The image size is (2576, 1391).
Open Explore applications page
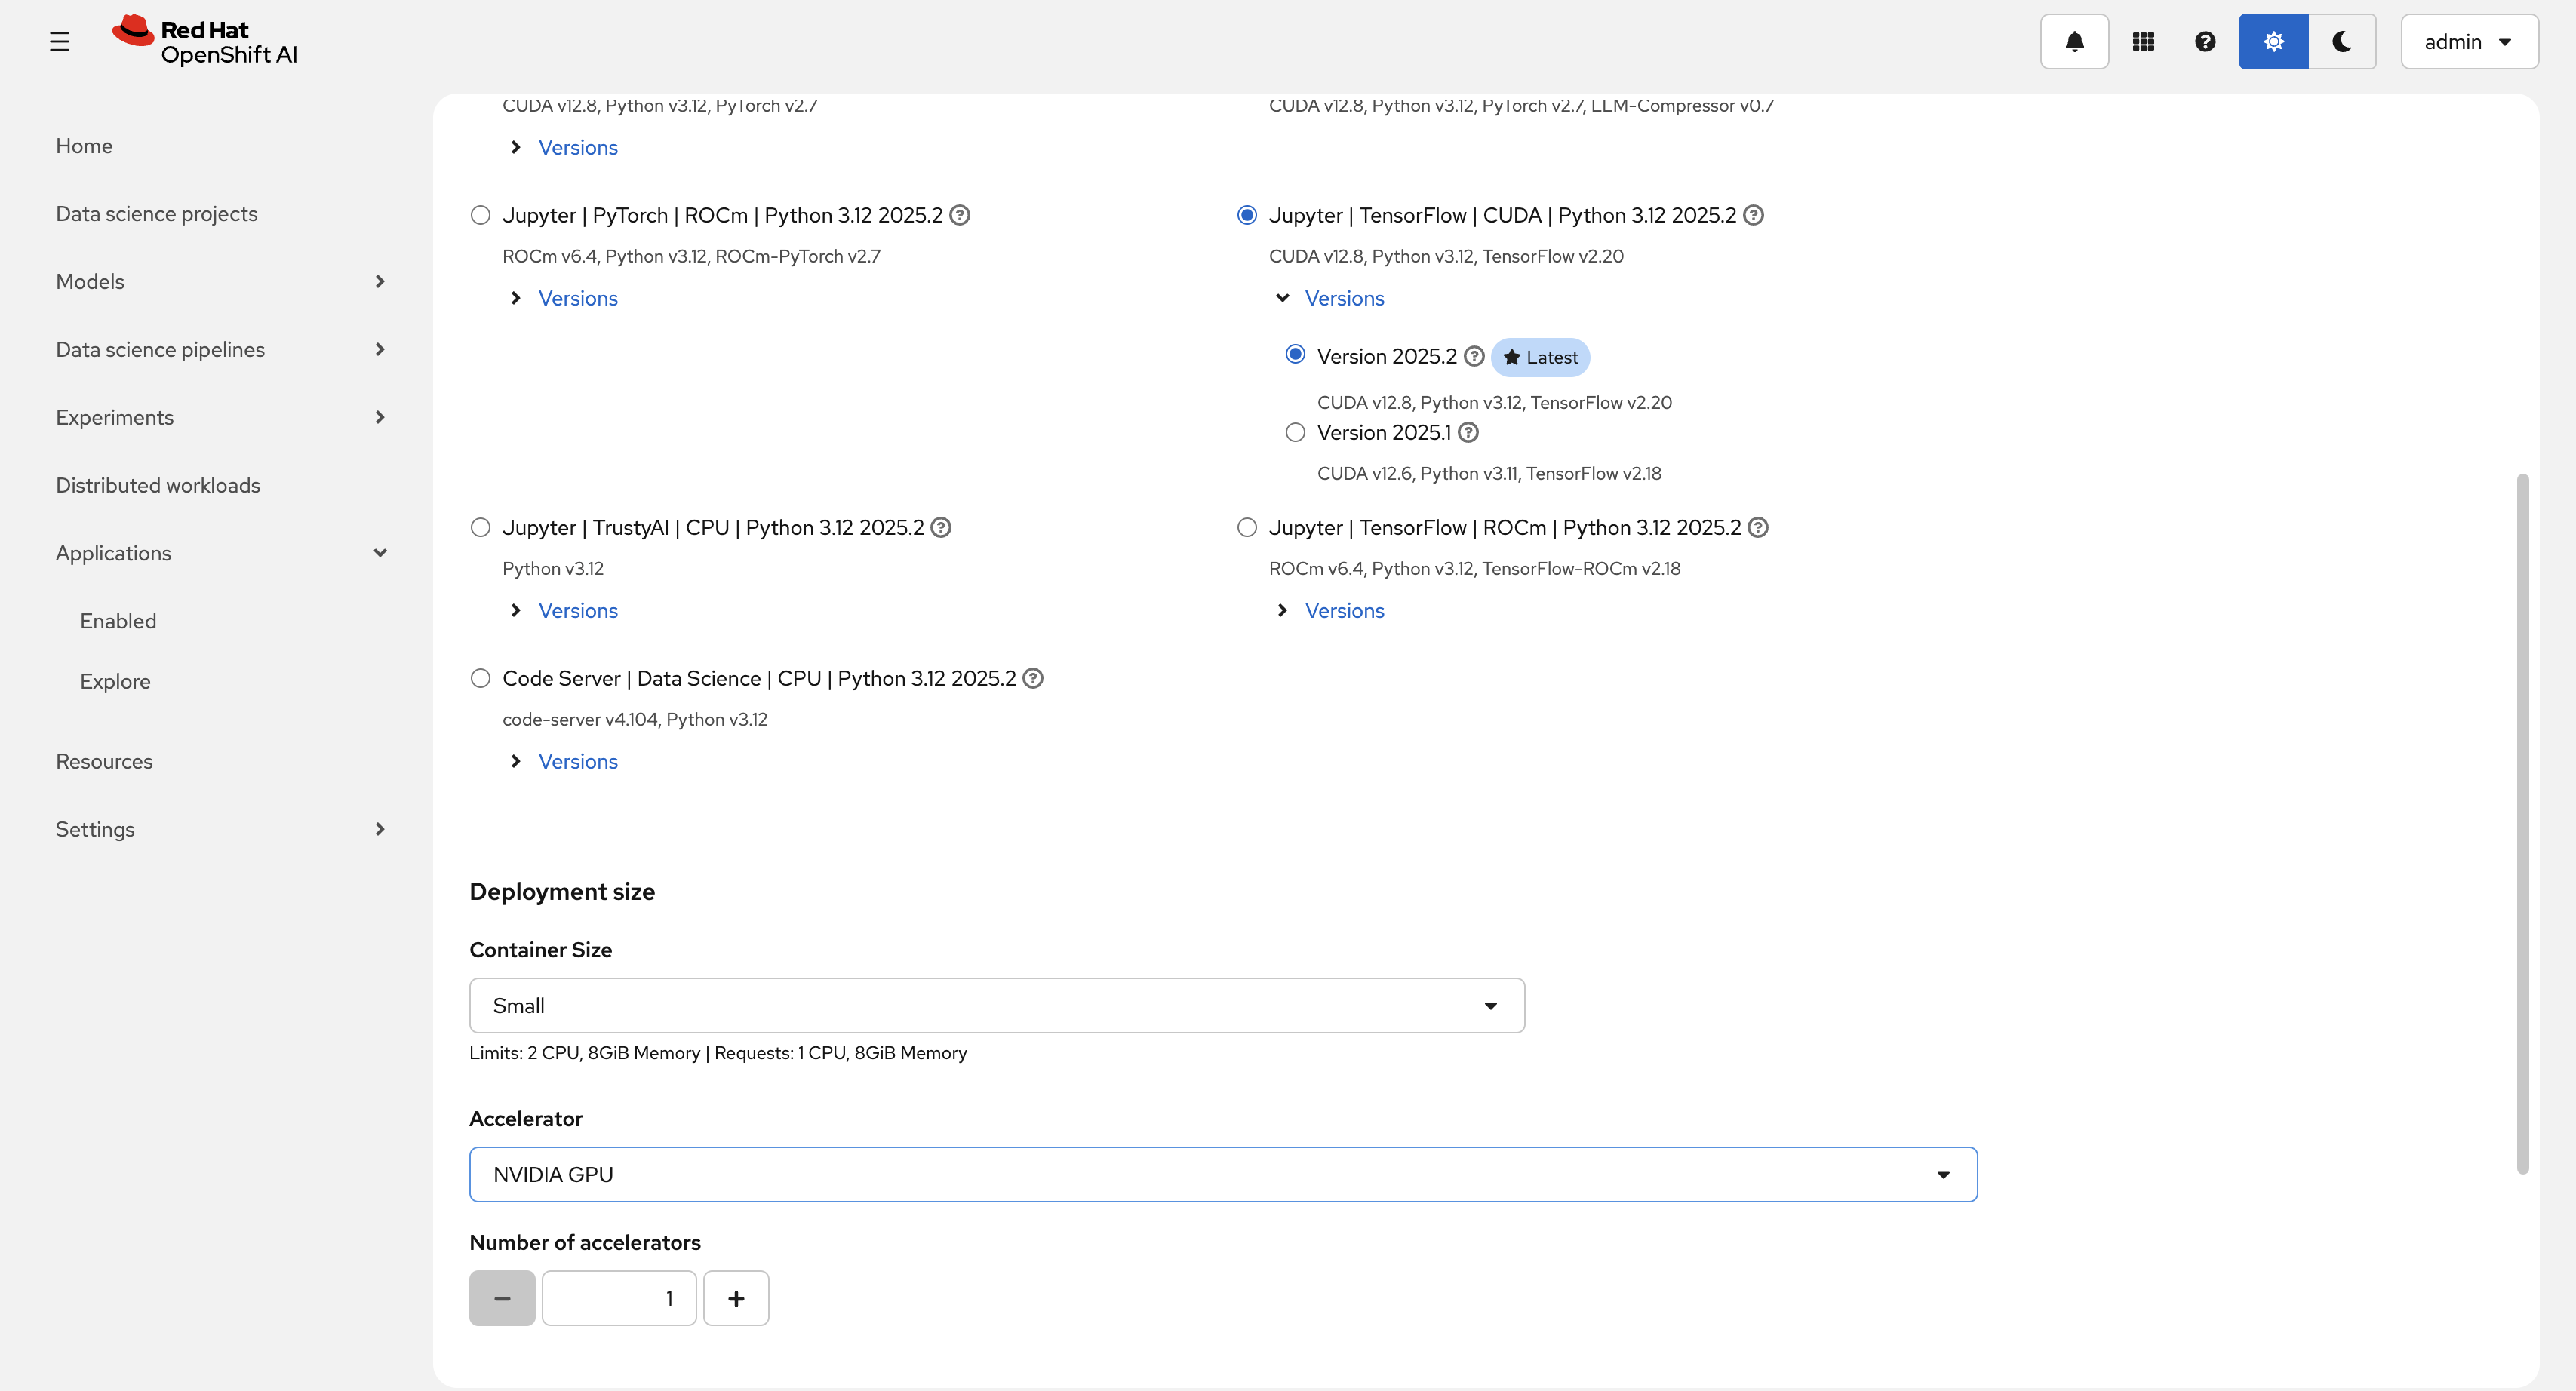(x=115, y=681)
